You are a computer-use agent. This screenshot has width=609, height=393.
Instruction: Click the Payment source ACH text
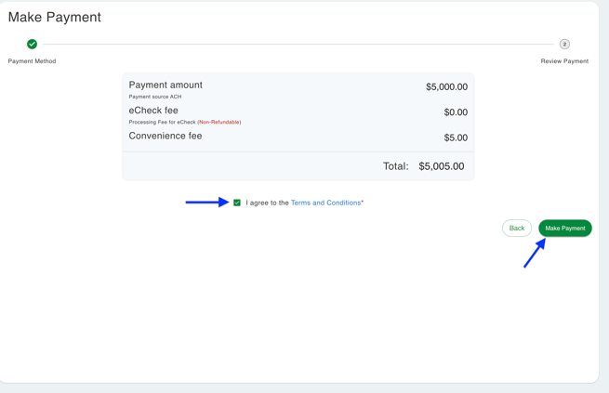(155, 97)
